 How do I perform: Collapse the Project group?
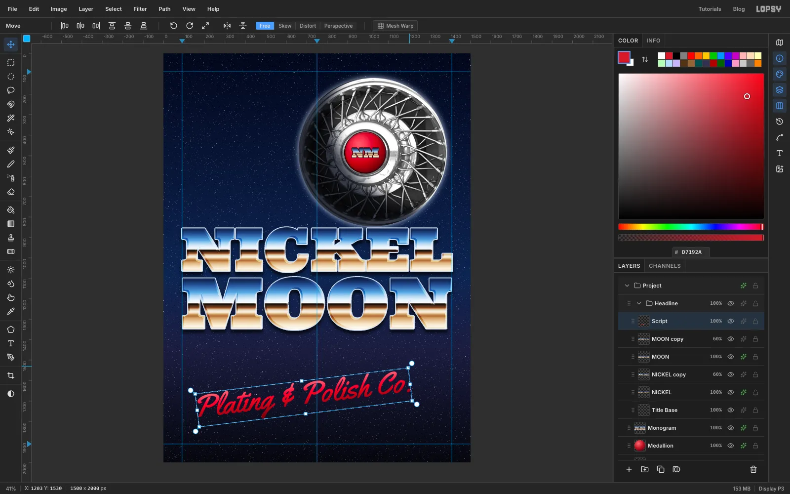(627, 286)
